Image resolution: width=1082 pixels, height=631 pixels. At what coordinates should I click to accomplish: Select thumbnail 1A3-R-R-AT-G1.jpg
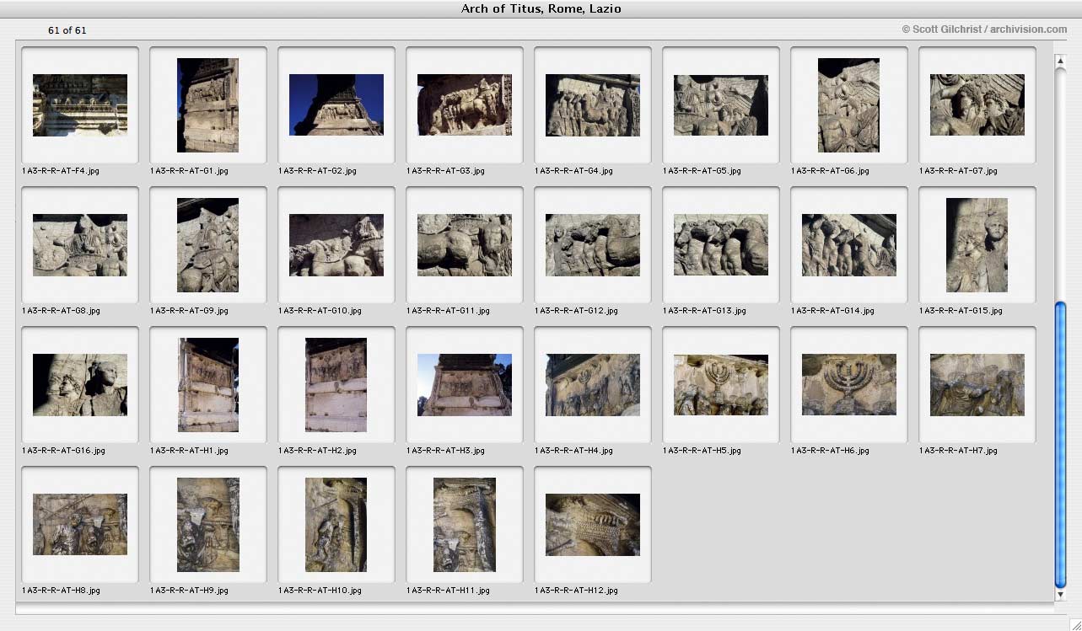(207, 105)
